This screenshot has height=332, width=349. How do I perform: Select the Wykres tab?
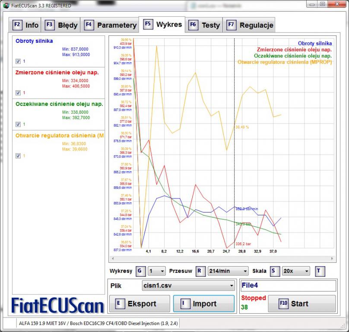click(x=162, y=24)
